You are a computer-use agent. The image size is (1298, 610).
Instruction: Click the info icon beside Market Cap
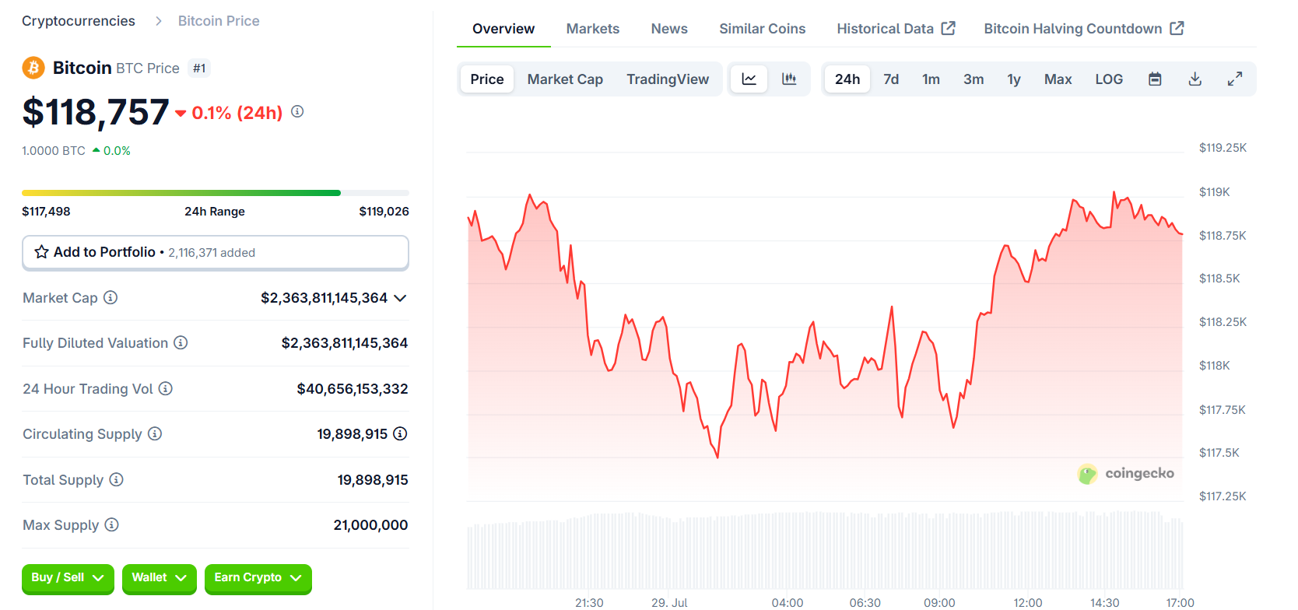tap(111, 298)
